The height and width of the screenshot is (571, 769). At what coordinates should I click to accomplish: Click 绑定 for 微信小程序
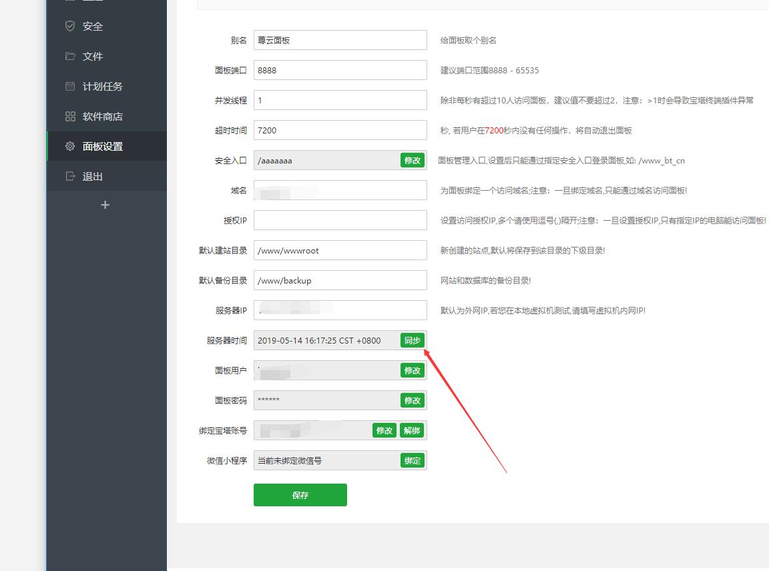pyautogui.click(x=413, y=460)
